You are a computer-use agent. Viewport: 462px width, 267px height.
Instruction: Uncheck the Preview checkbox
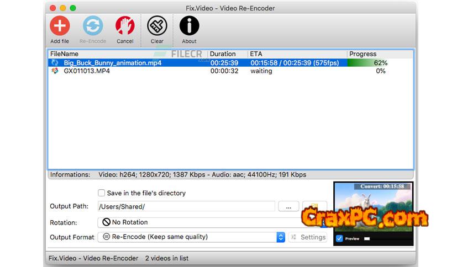pos(339,238)
